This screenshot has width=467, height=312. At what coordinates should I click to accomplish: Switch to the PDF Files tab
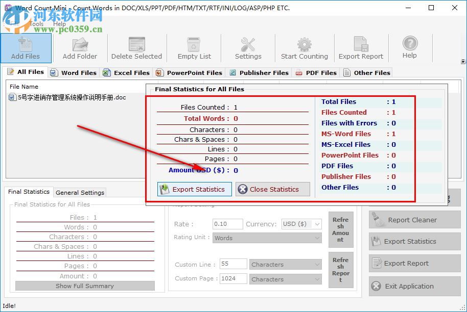(316, 72)
